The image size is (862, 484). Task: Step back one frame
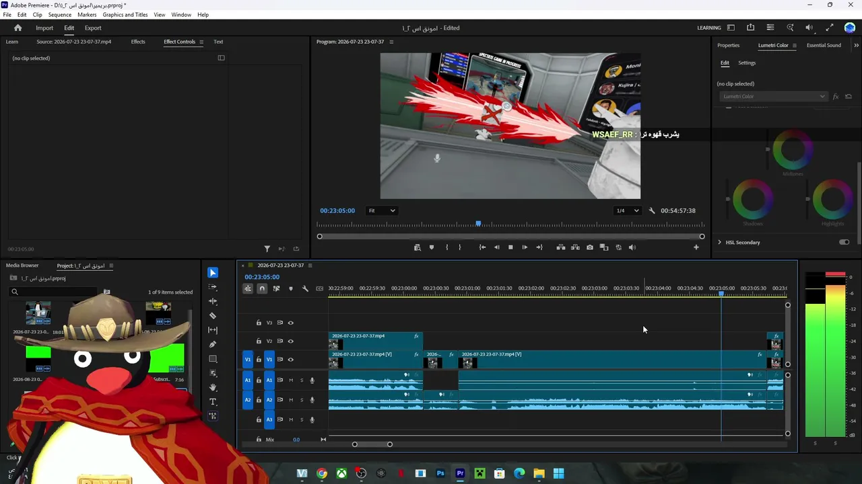(x=497, y=247)
